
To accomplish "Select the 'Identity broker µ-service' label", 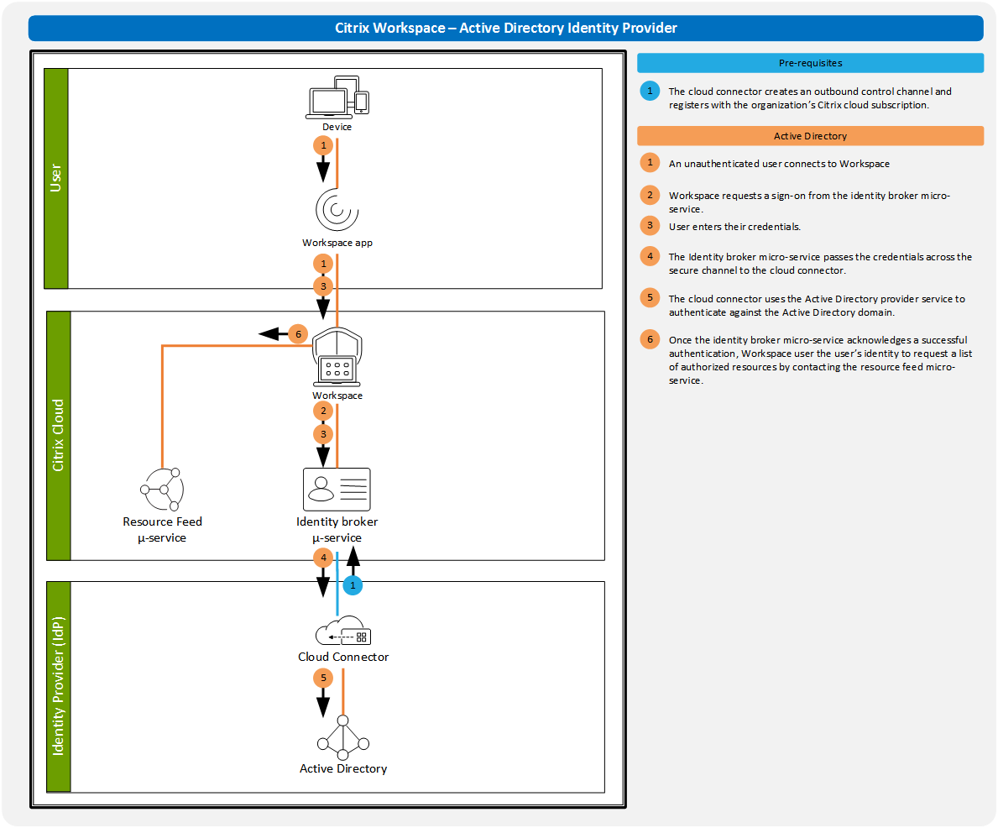I will click(337, 529).
